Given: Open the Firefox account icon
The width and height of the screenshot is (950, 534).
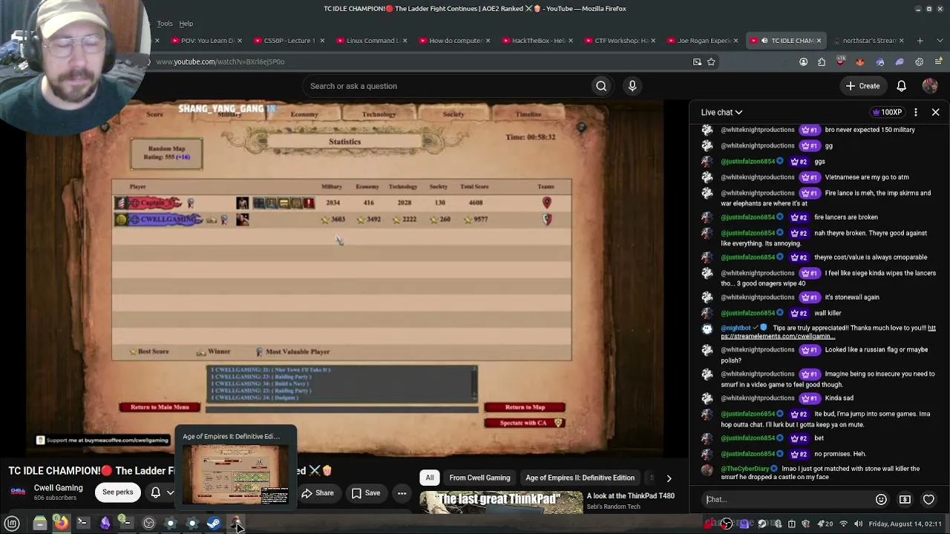Looking at the screenshot, I should pyautogui.click(x=803, y=62).
